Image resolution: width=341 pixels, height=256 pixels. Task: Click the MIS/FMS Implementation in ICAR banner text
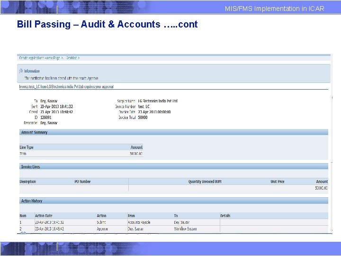click(x=274, y=9)
